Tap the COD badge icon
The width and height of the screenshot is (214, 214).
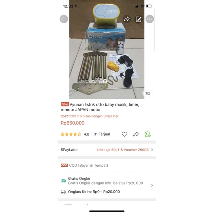coord(64,165)
